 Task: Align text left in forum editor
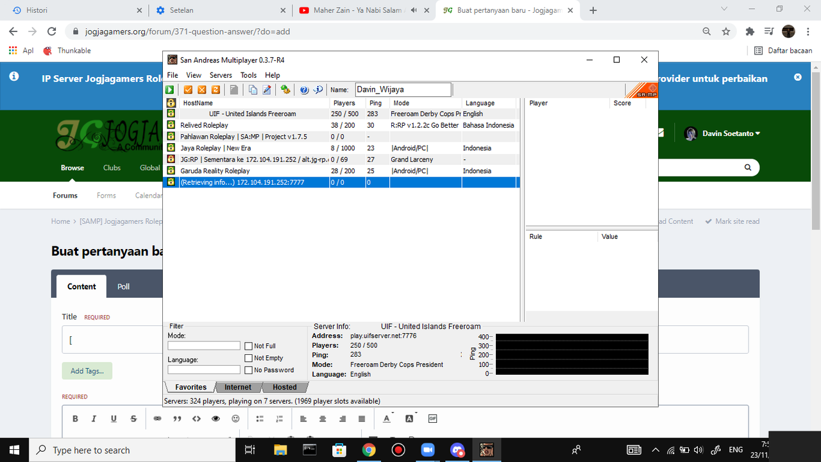coord(303,418)
